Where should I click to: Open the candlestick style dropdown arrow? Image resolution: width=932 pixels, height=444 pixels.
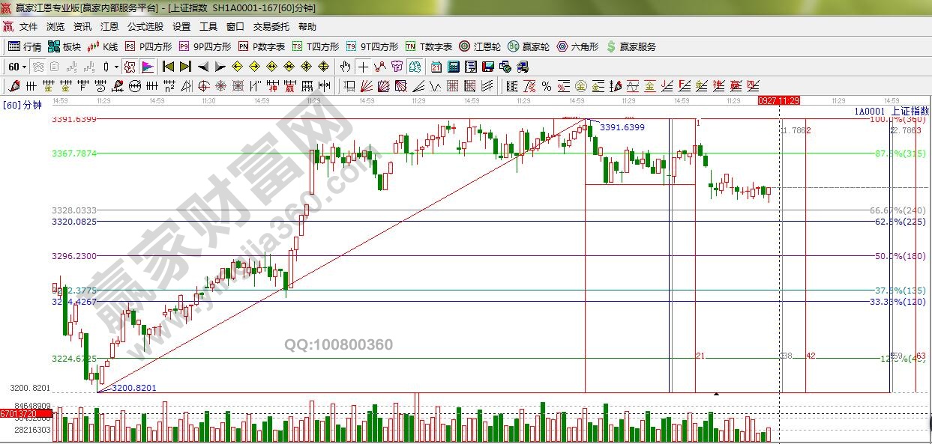116,67
